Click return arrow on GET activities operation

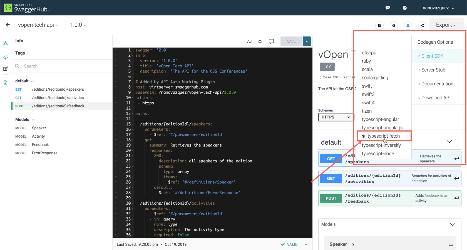(456, 178)
